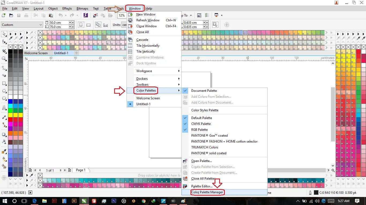Choose Cascade in the Window menu
The image size is (366, 205).
click(x=154, y=40)
